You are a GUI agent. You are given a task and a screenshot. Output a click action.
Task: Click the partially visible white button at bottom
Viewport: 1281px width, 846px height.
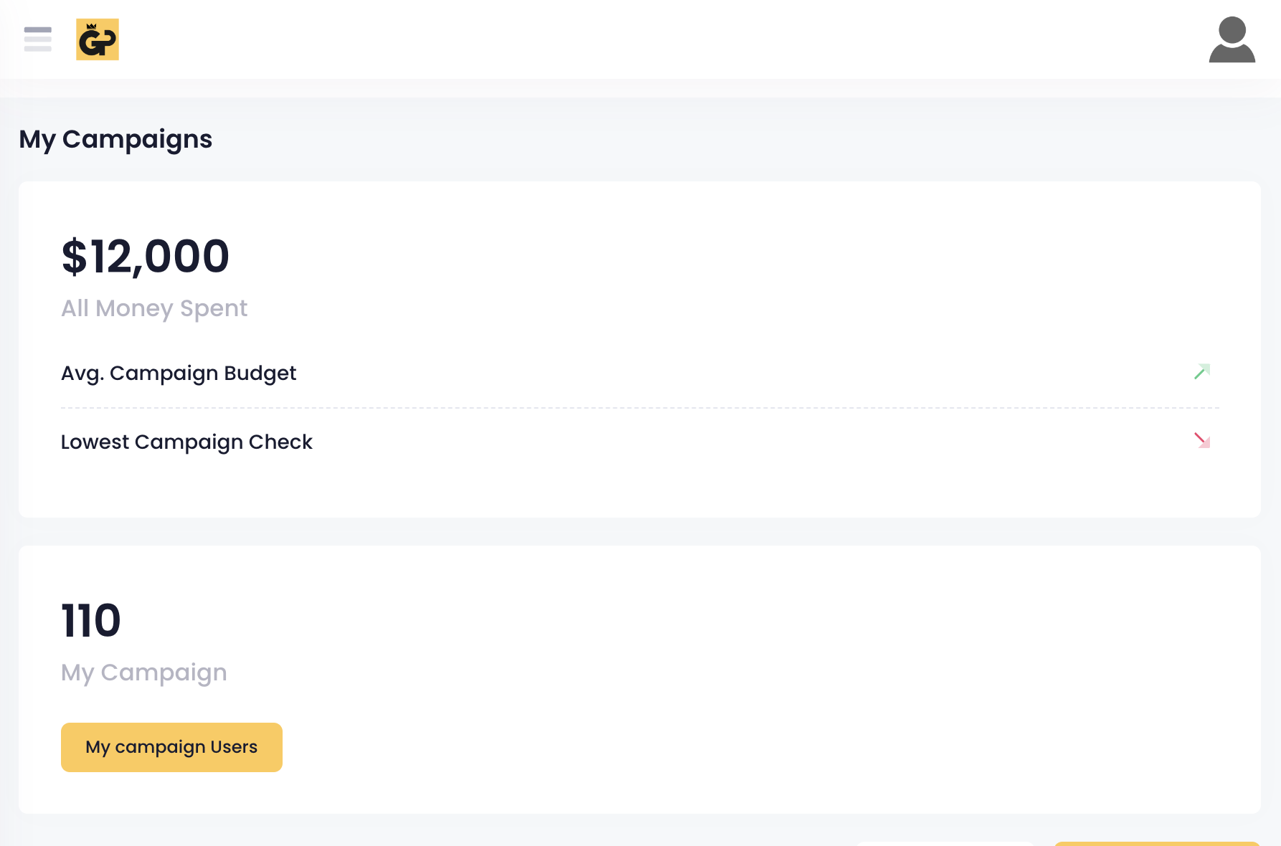(x=945, y=843)
